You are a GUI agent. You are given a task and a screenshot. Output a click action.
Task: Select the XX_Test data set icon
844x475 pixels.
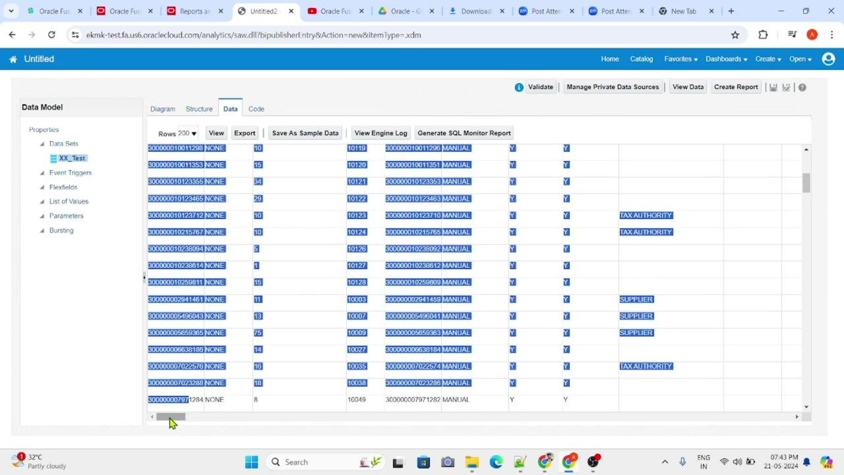coord(53,158)
